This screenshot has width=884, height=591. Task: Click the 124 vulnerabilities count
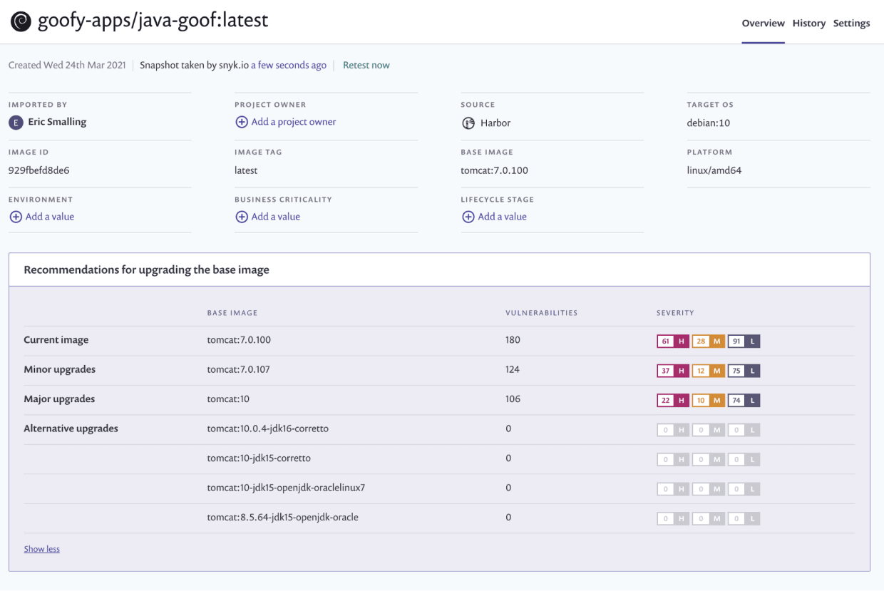pyautogui.click(x=513, y=369)
